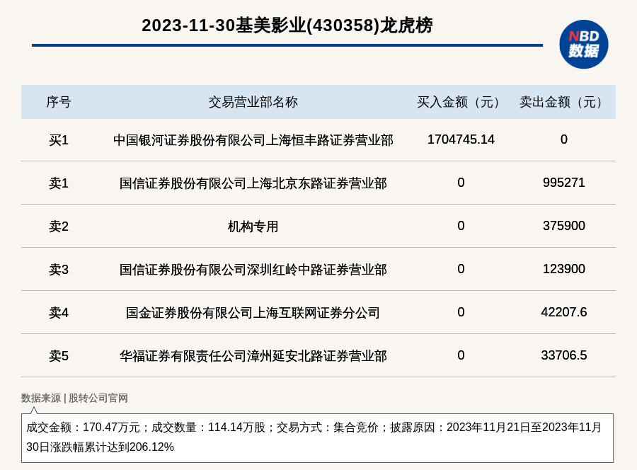Screen dimensions: 637x470
Task: Select the 卖1 row label
Action: (x=59, y=183)
